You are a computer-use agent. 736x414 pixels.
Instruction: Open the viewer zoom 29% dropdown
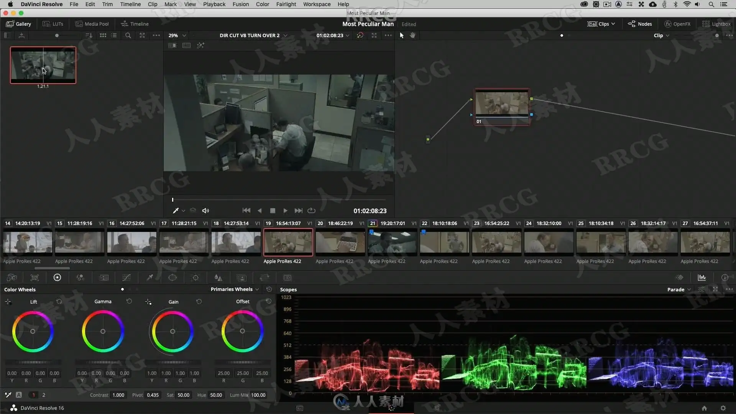(x=177, y=35)
